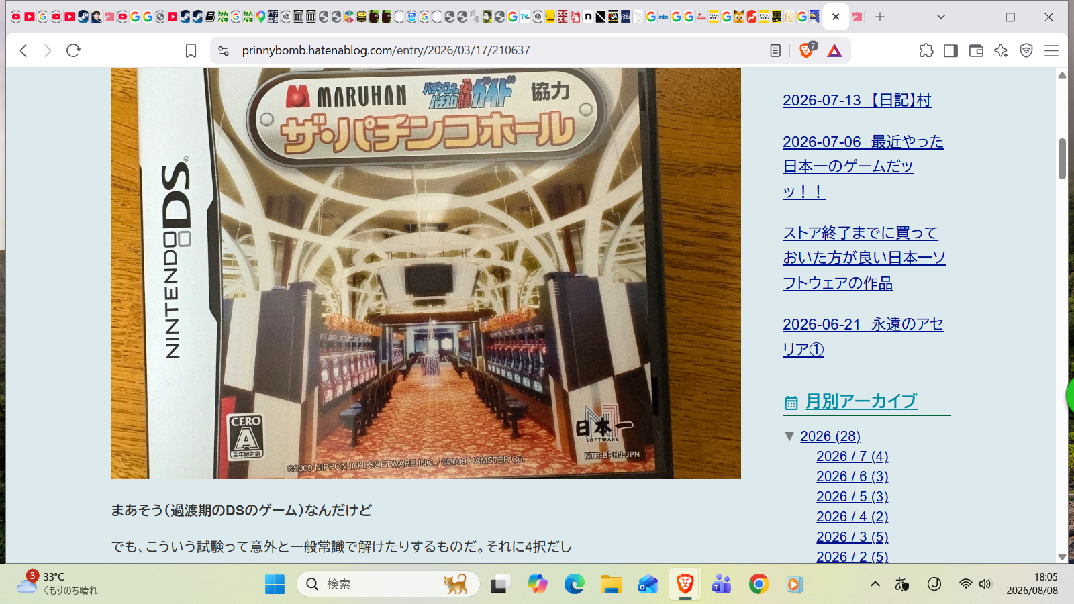
Task: Open archive 2026 / 4 (2)
Action: 852,517
